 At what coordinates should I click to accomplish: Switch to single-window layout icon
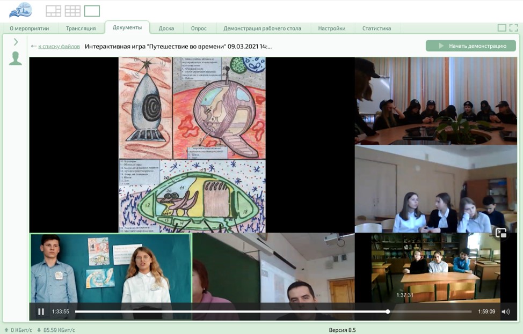pos(92,11)
